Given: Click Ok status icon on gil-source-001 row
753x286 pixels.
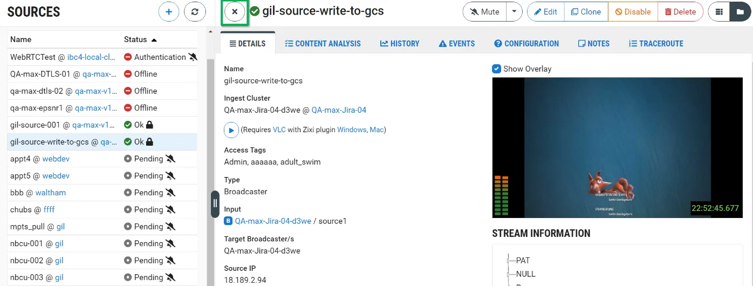Looking at the screenshot, I should point(128,125).
